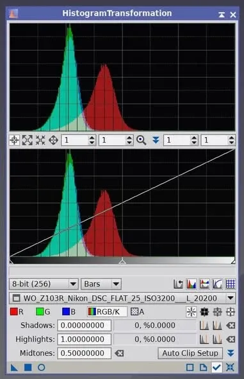Click the starburst readout mode icon
The height and width of the screenshot is (379, 244).
click(191, 312)
